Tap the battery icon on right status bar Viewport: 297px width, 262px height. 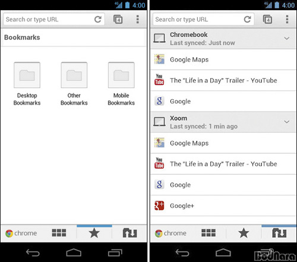pos(277,5)
